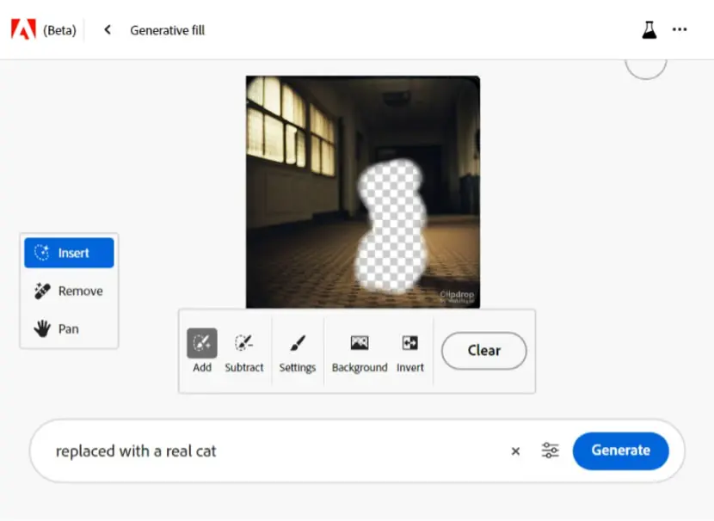The width and height of the screenshot is (714, 521).
Task: Open prompt settings sliders icon
Action: click(550, 451)
